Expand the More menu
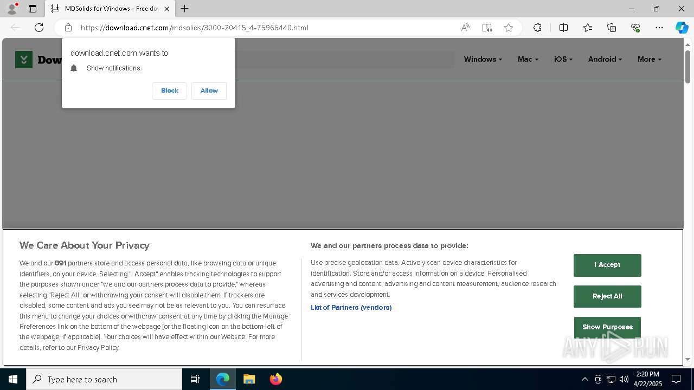Viewport: 694px width, 390px height. tap(650, 60)
